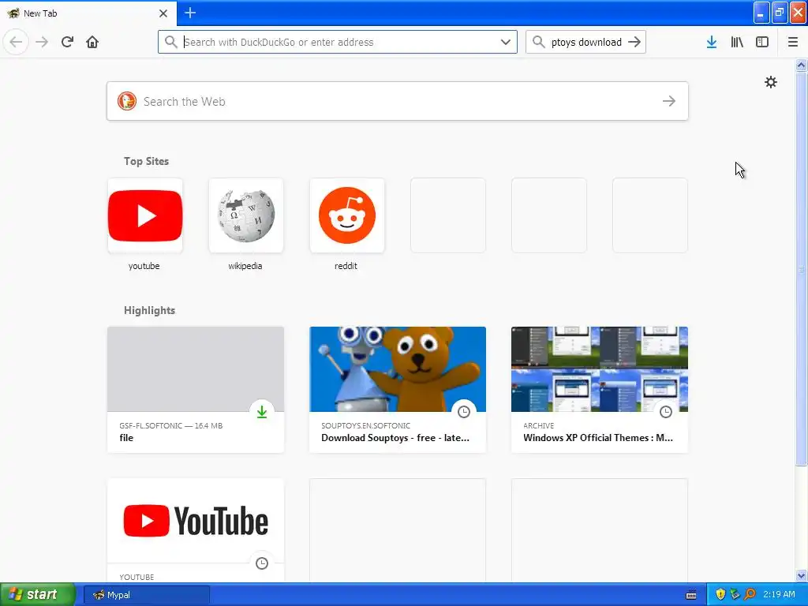The height and width of the screenshot is (606, 808).
Task: Click the Highlights section heading
Action: [x=149, y=310]
